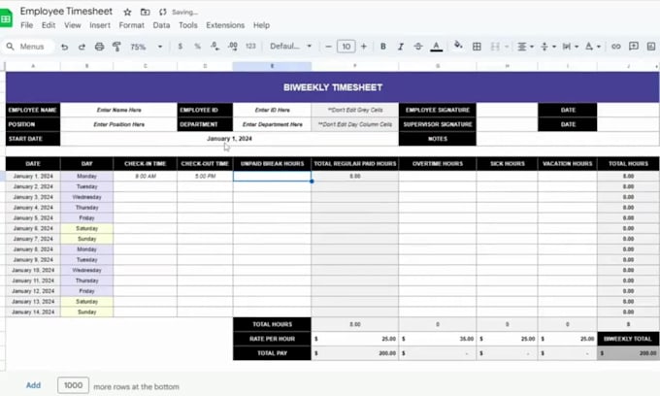The image size is (660, 396).
Task: Select the 8:00 AM check-in cell
Action: tap(146, 176)
